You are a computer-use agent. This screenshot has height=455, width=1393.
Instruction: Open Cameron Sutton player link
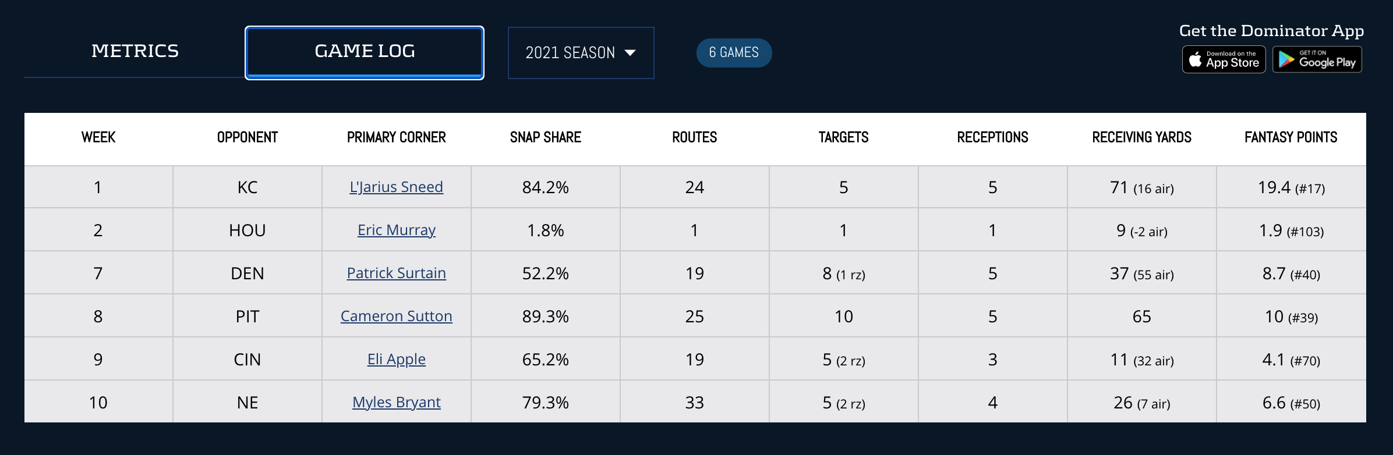396,317
